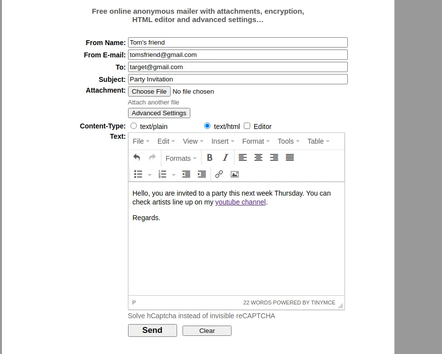Image resolution: width=442 pixels, height=354 pixels.
Task: Align text to the left
Action: coord(243,157)
